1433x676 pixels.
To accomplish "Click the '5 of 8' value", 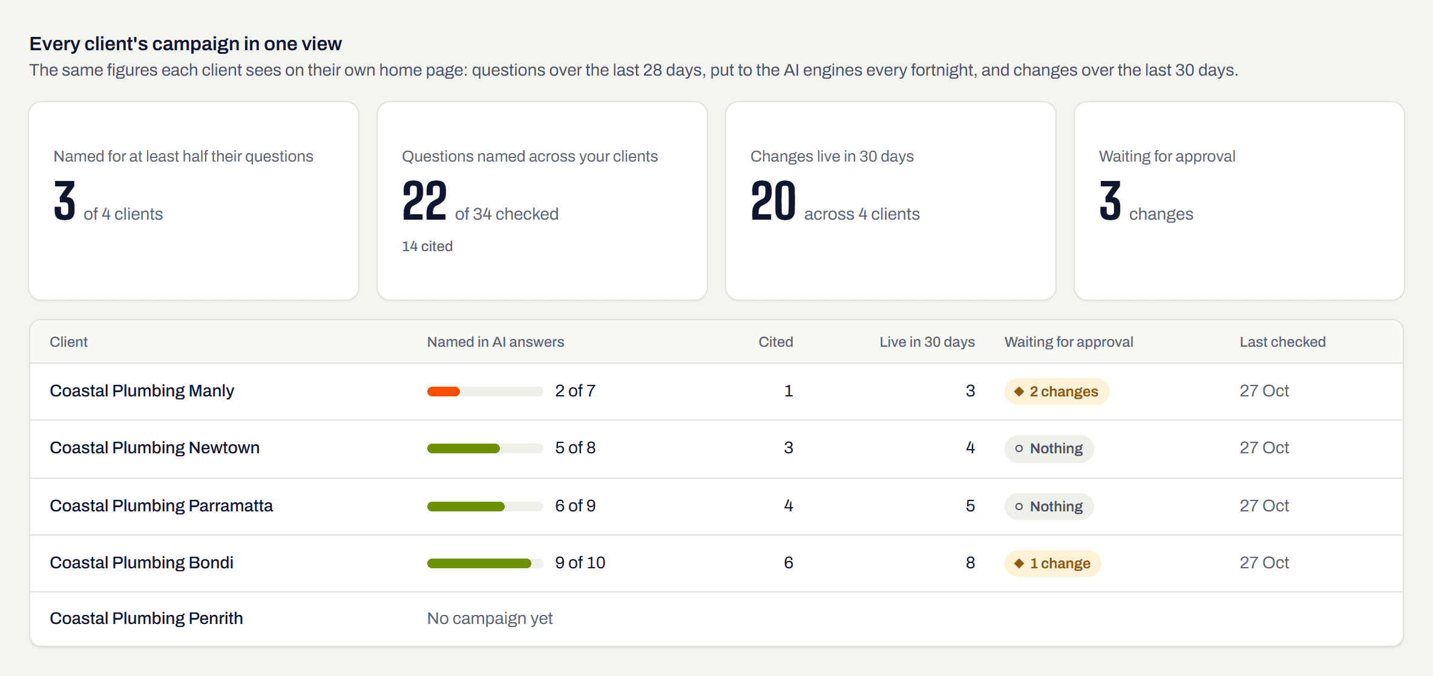I will [x=575, y=448].
